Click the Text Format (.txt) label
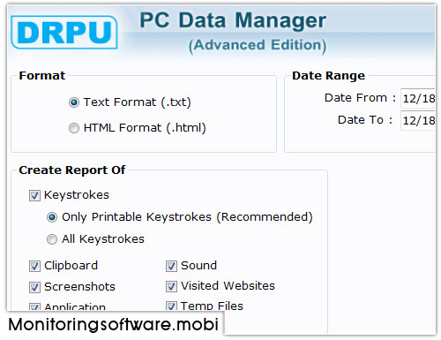Screen dimensions: 441x340 tap(138, 102)
